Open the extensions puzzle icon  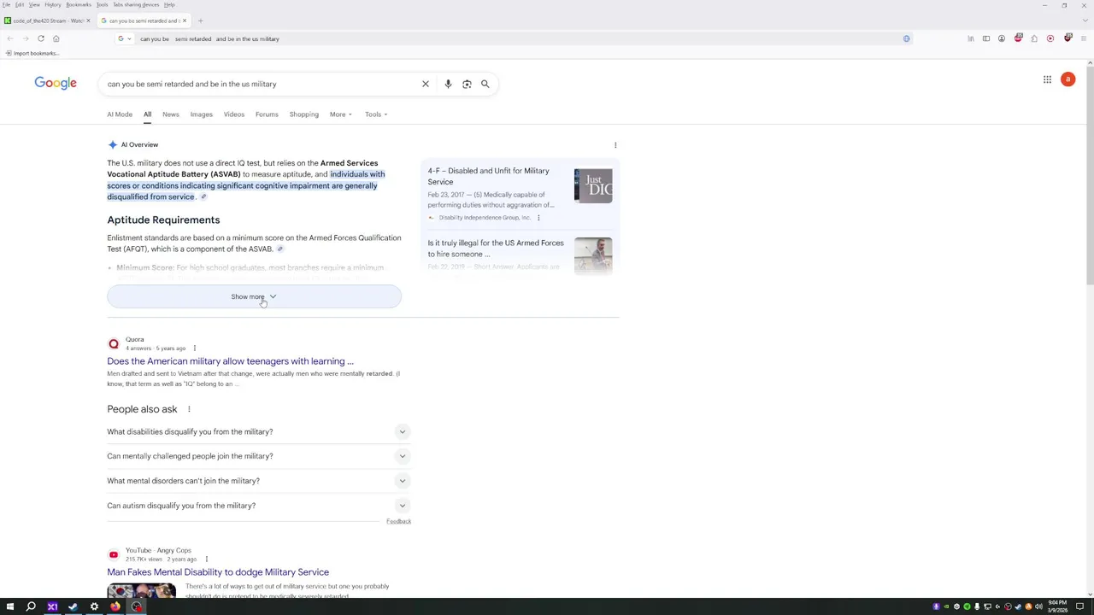click(x=1034, y=38)
